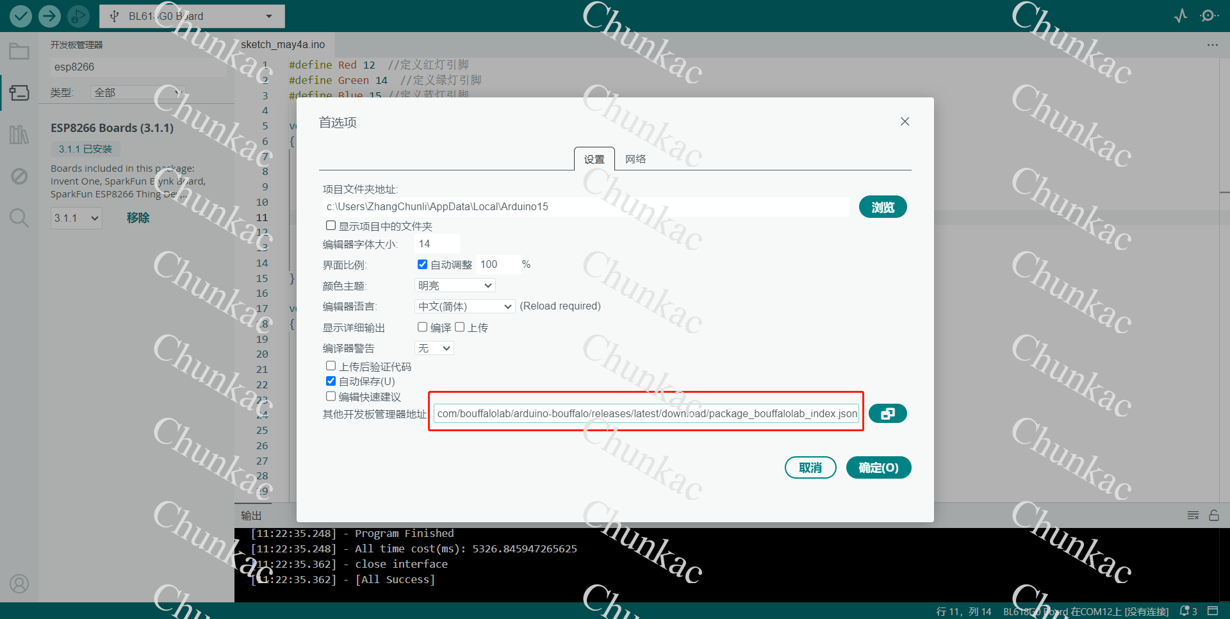Click the boards search field esp8266
Screen dimensions: 1230x619
point(138,67)
